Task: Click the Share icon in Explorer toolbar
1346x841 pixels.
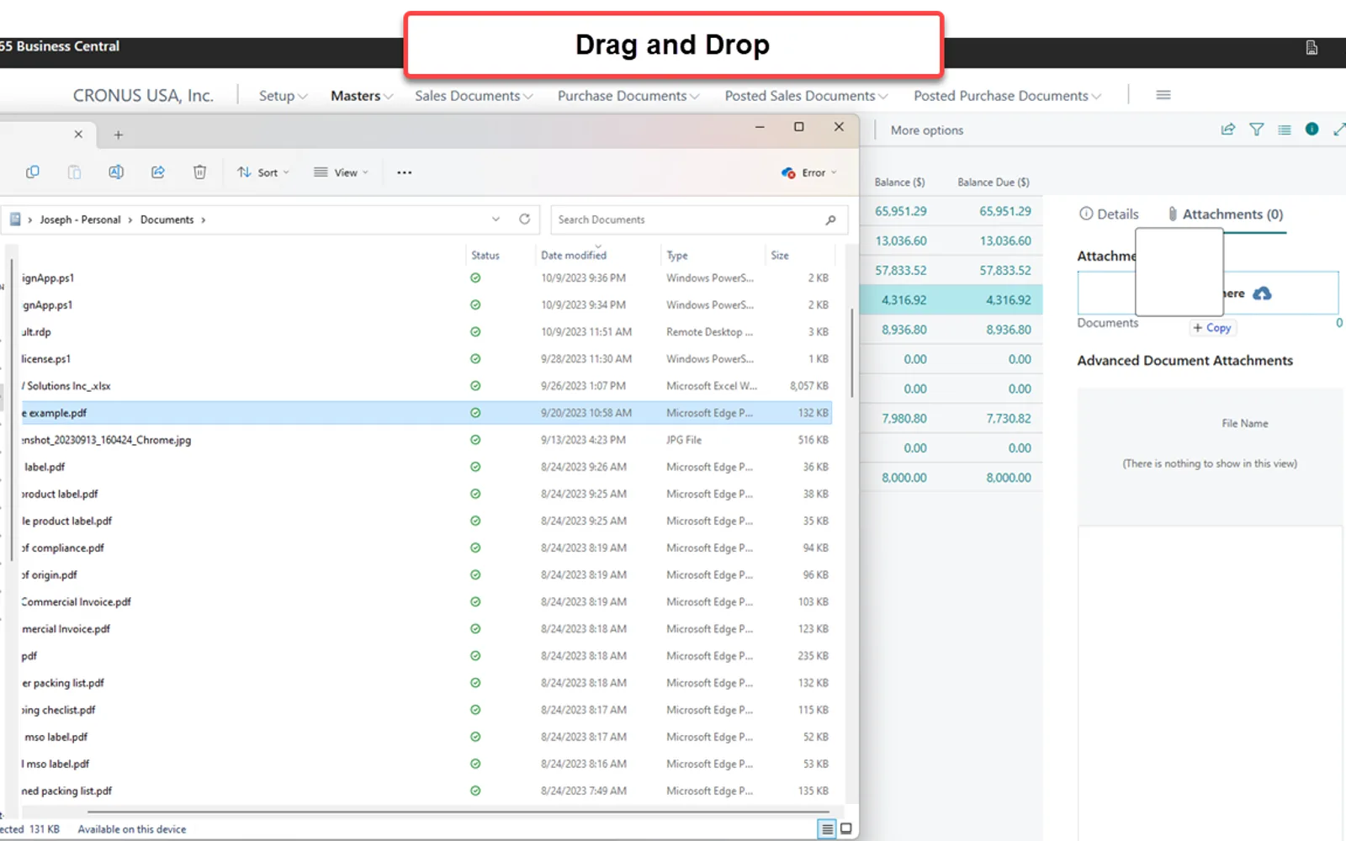Action: (x=157, y=172)
